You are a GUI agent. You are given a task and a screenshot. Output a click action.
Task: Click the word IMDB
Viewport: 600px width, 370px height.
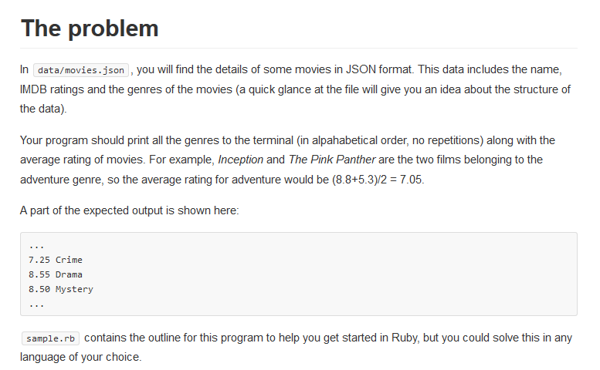[x=33, y=89]
